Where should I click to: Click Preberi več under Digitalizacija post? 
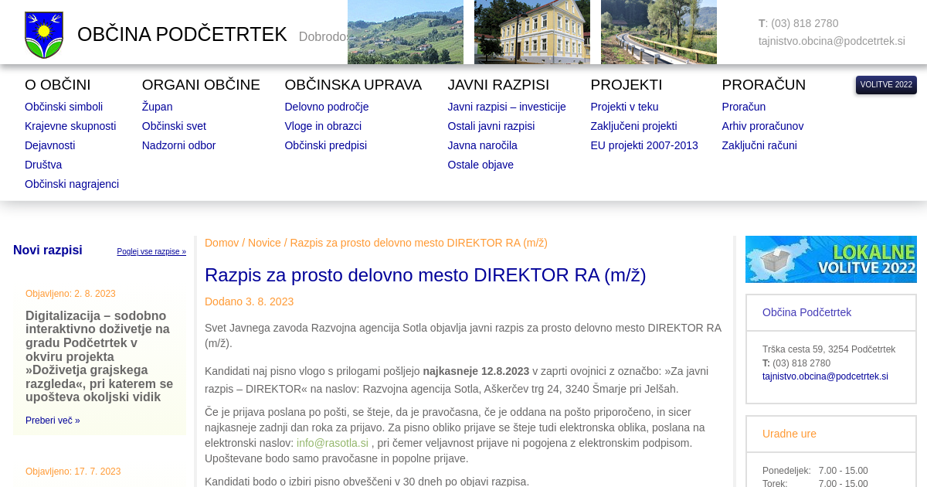53,421
